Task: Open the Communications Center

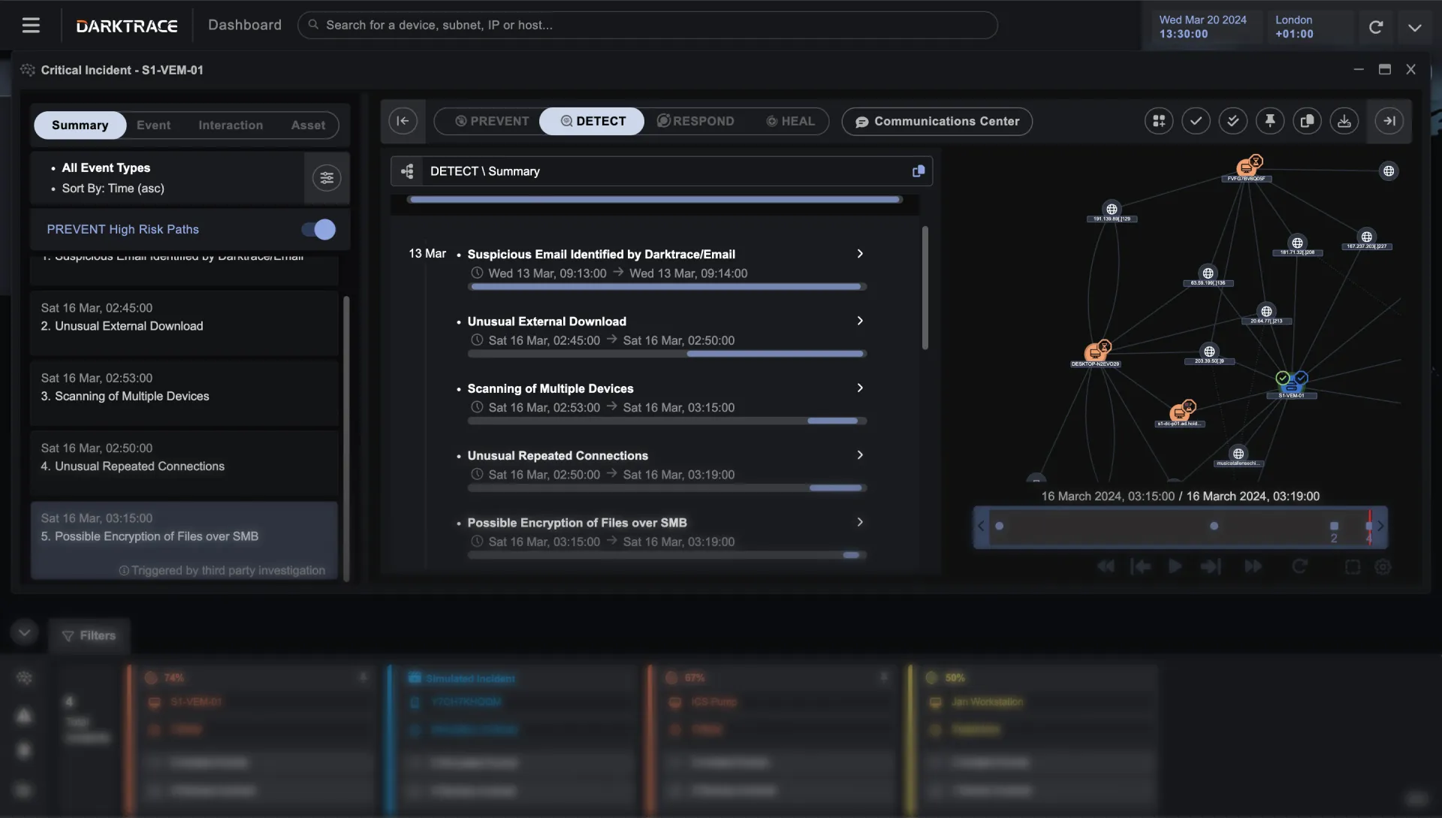Action: pyautogui.click(x=937, y=122)
